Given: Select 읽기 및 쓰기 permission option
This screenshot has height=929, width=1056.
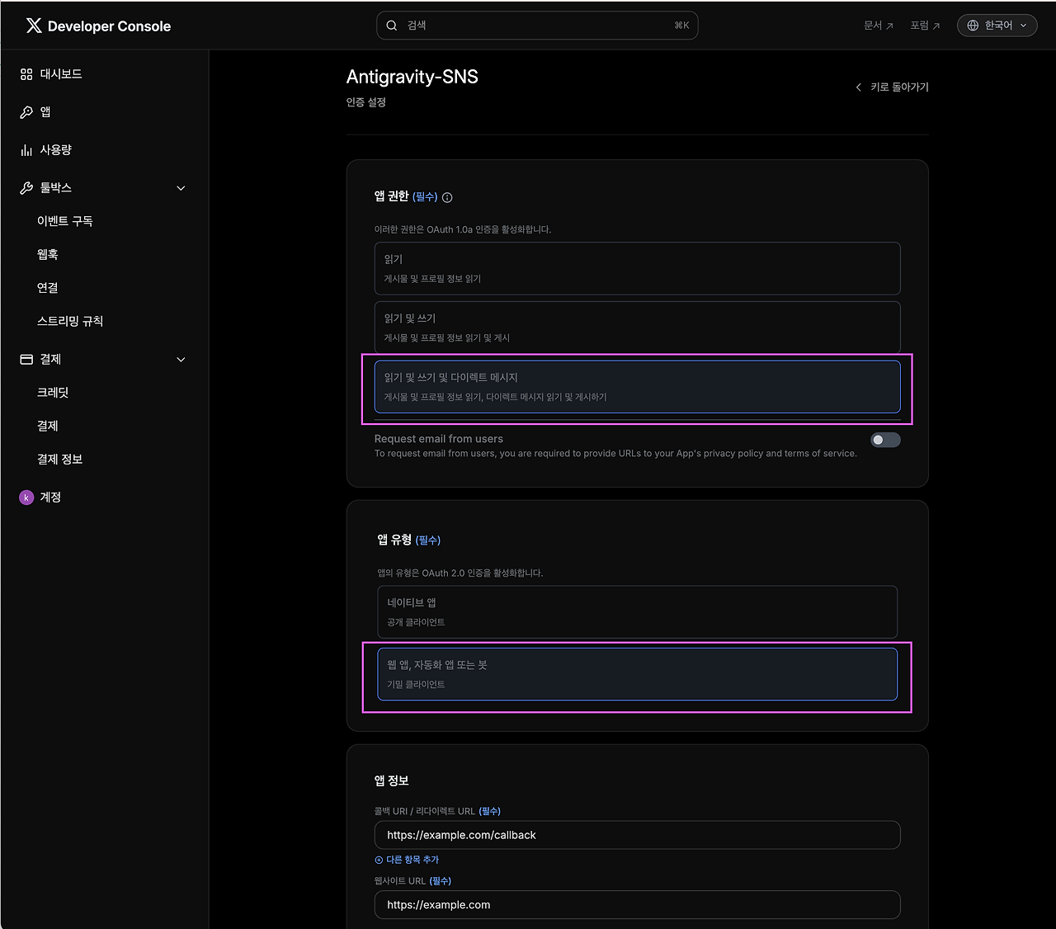Looking at the screenshot, I should (637, 328).
